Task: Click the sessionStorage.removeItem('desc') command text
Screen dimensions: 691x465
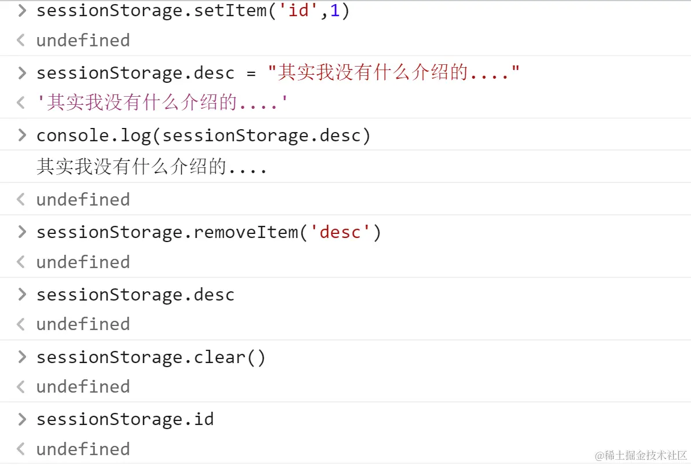Action: 209,233
